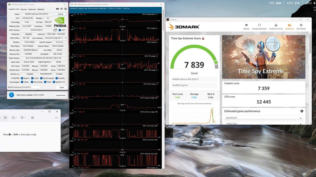Click Estimated game performance info icon

pos(302,111)
